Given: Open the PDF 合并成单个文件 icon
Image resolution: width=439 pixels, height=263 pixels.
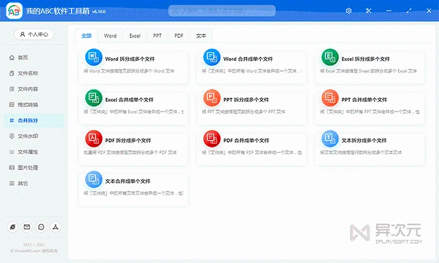Looking at the screenshot, I should coord(212,139).
